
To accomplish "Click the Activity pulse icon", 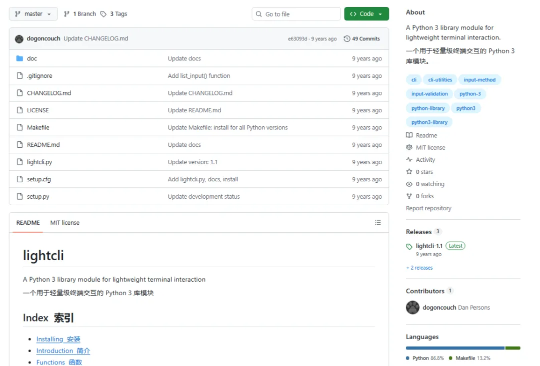I will [409, 159].
